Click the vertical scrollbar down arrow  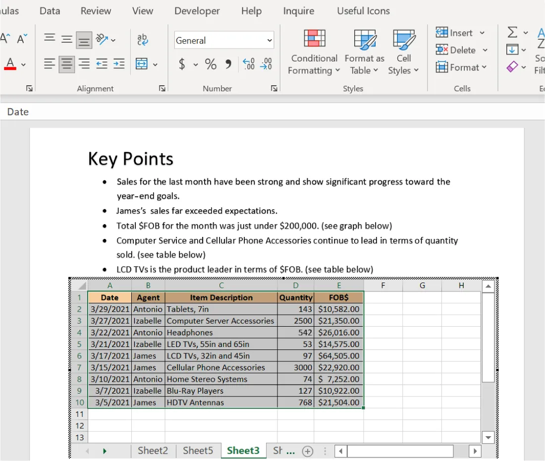[488, 437]
